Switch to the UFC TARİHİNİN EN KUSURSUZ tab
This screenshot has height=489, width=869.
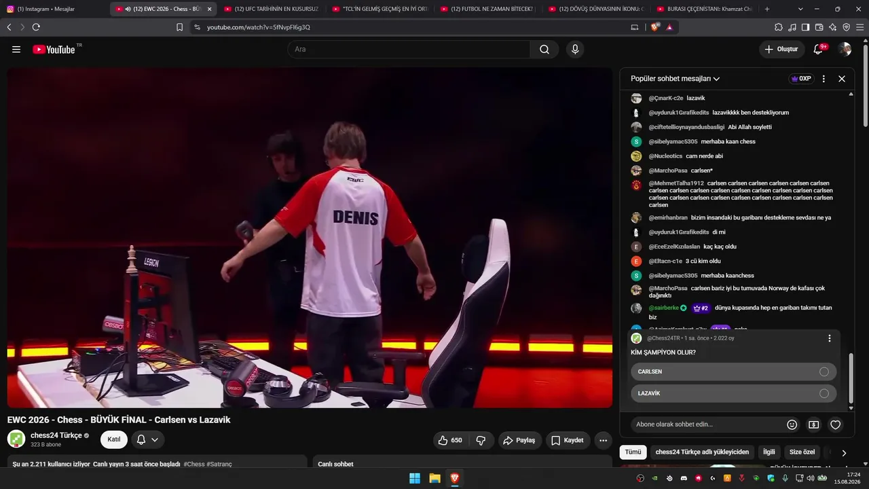tap(272, 9)
